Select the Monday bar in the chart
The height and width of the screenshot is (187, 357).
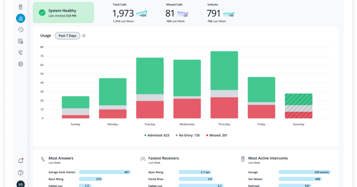(x=113, y=98)
